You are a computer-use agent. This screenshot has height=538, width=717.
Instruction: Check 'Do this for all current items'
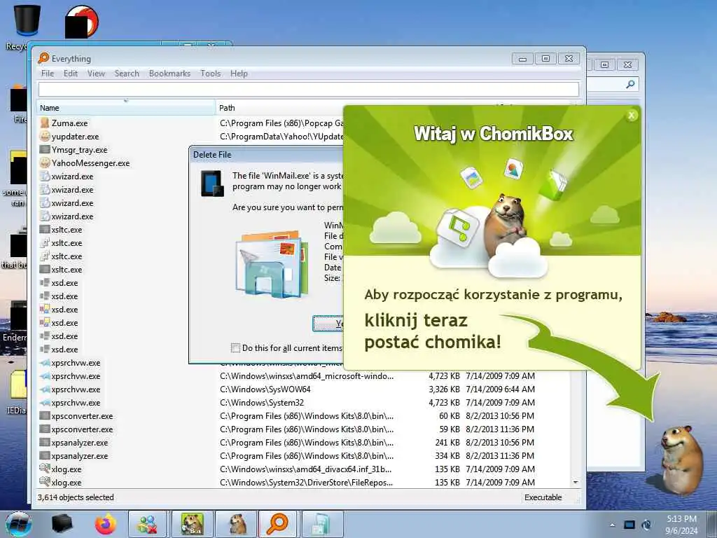[235, 348]
